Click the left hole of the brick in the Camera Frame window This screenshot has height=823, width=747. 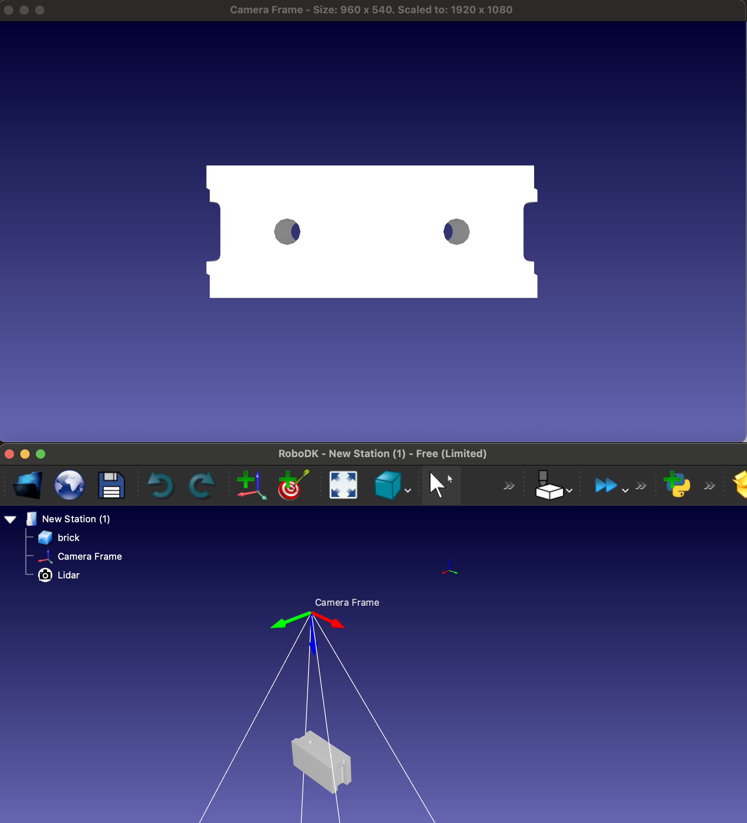coord(287,231)
